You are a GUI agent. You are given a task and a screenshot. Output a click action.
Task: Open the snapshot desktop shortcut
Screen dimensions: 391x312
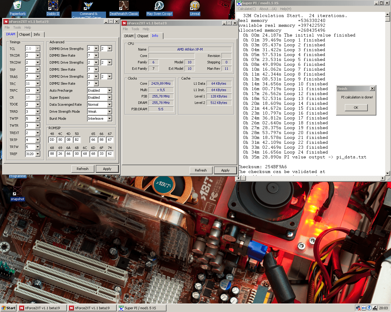(17, 191)
